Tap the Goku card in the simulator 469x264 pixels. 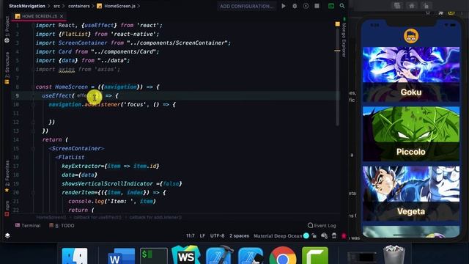(411, 74)
